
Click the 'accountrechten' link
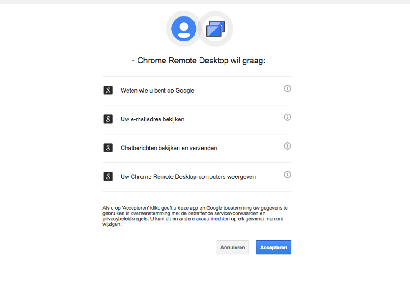pos(213,219)
